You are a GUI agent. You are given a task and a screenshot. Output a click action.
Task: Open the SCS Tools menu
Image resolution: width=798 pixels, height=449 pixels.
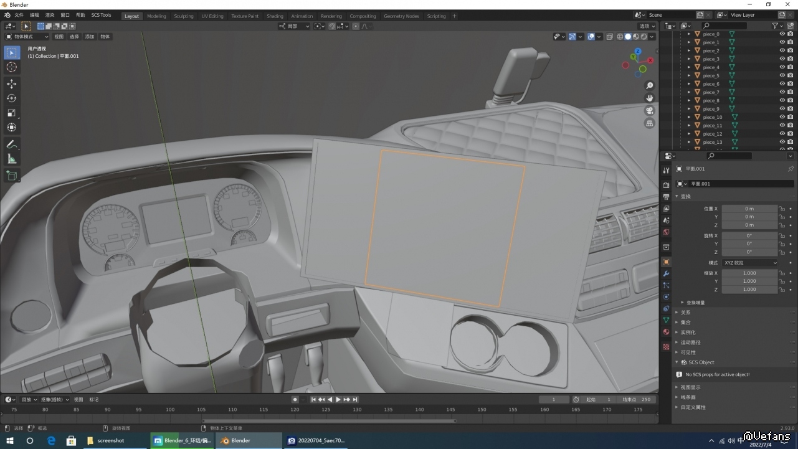tap(101, 15)
